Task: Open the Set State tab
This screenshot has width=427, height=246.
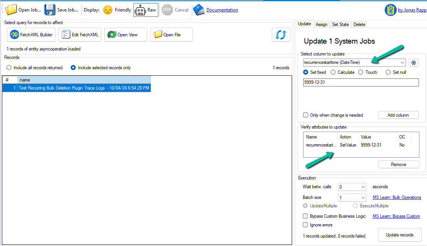Action: (x=340, y=24)
